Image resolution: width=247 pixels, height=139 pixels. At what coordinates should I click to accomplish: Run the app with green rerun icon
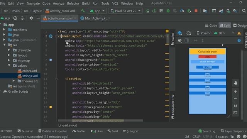point(147,11)
